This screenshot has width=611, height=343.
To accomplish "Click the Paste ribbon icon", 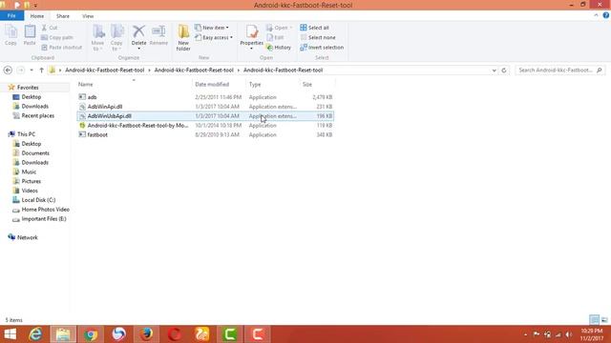I will tap(30, 35).
